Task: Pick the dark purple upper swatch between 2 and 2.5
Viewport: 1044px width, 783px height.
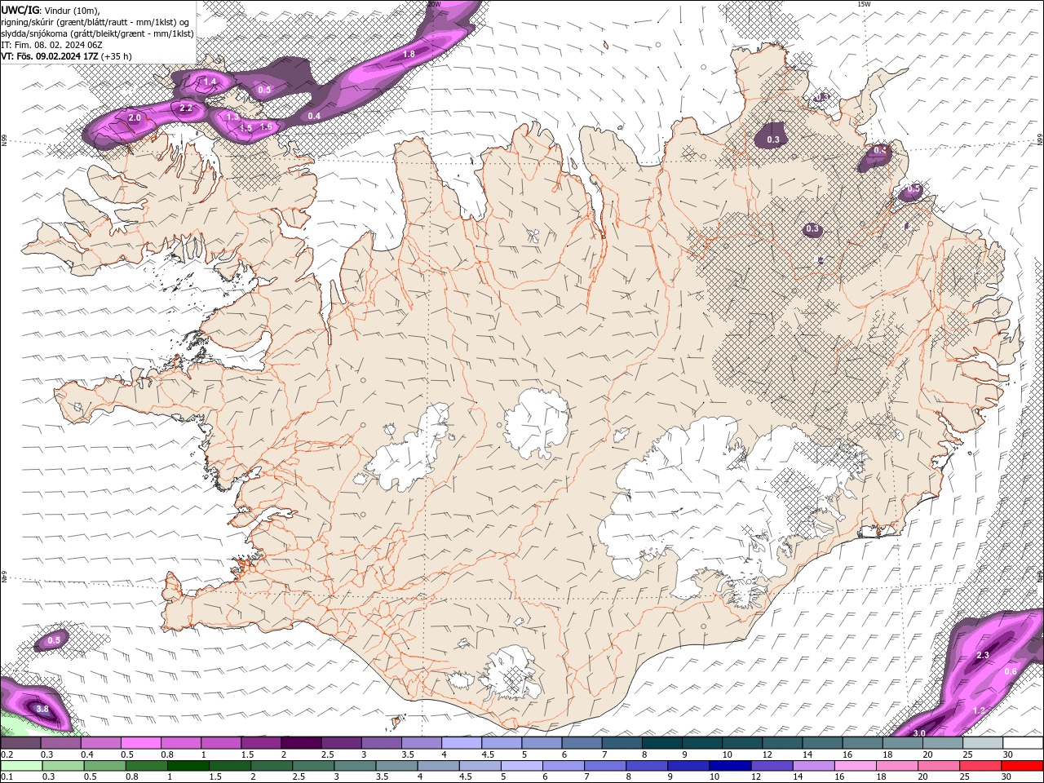Action: [x=301, y=743]
